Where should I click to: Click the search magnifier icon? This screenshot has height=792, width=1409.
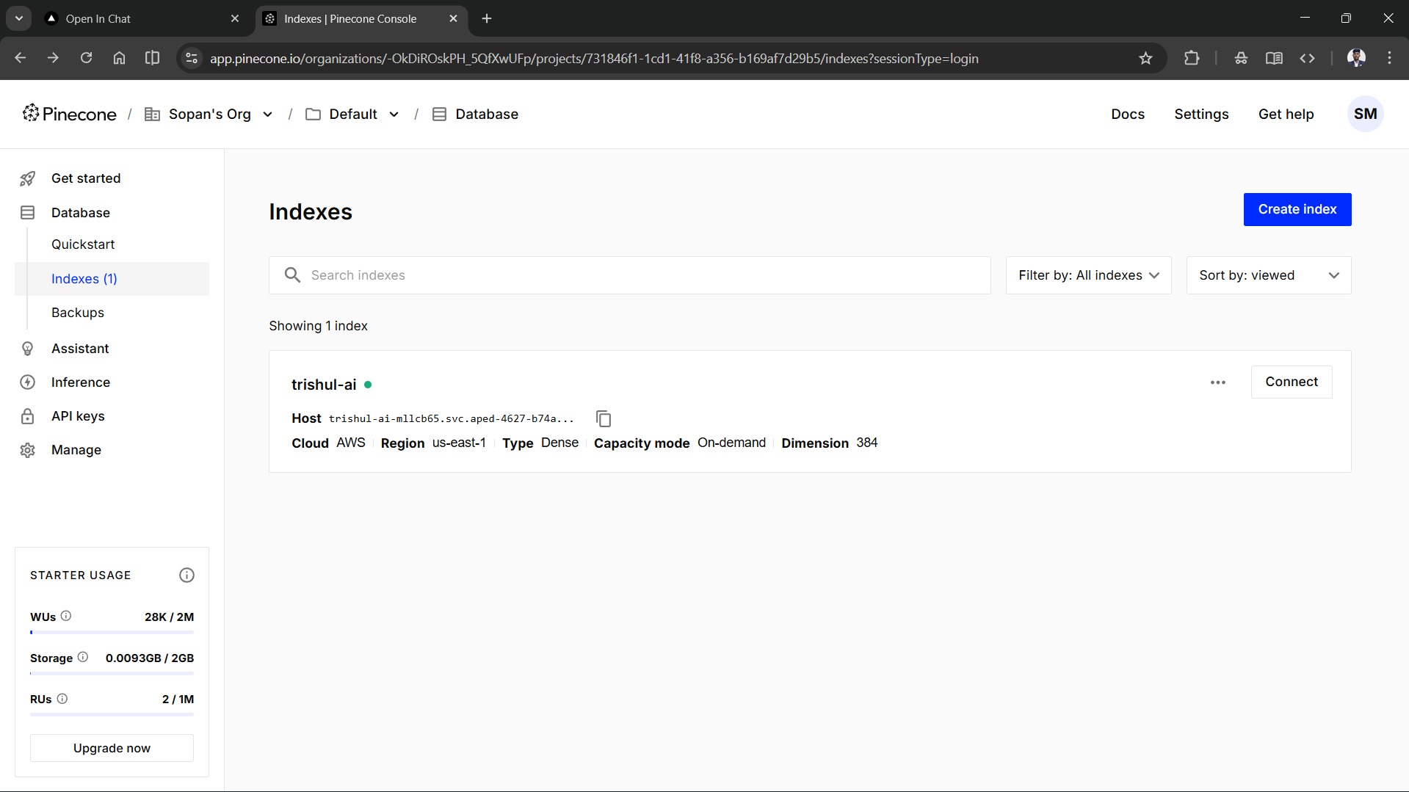click(x=292, y=275)
